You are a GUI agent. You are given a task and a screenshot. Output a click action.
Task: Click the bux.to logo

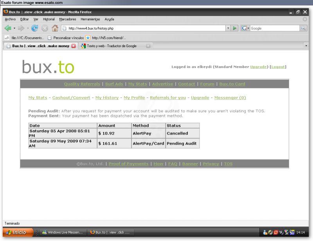tap(48, 67)
